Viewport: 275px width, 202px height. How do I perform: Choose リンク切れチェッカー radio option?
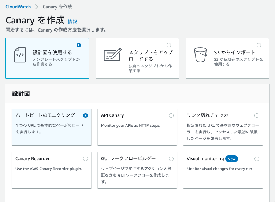(x=257, y=115)
